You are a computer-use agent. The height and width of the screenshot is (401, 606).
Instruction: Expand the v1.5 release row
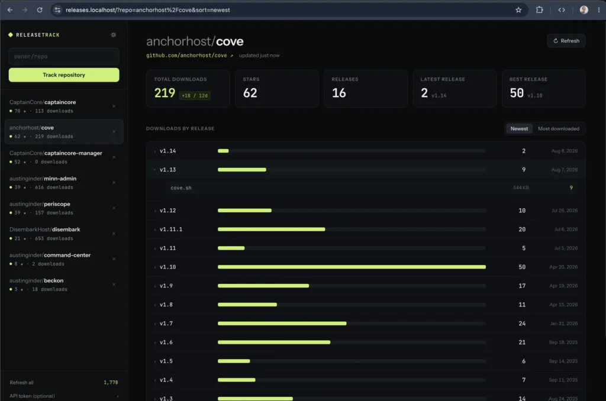pyautogui.click(x=366, y=361)
